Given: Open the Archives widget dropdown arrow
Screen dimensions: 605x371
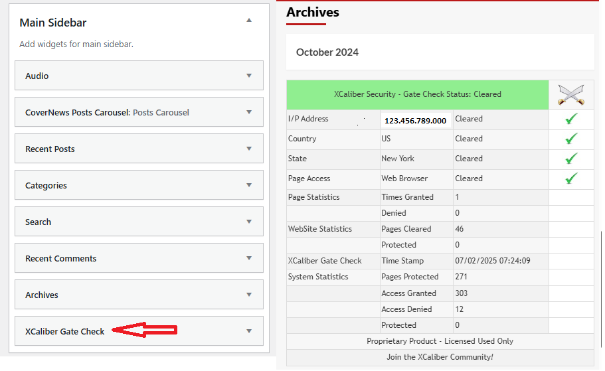Looking at the screenshot, I should coord(249,295).
